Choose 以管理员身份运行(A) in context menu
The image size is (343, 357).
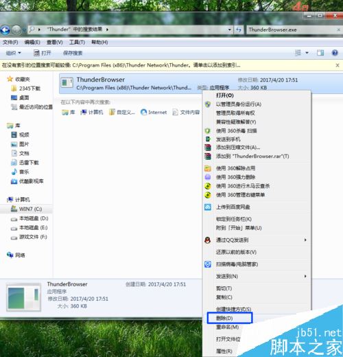257,104
